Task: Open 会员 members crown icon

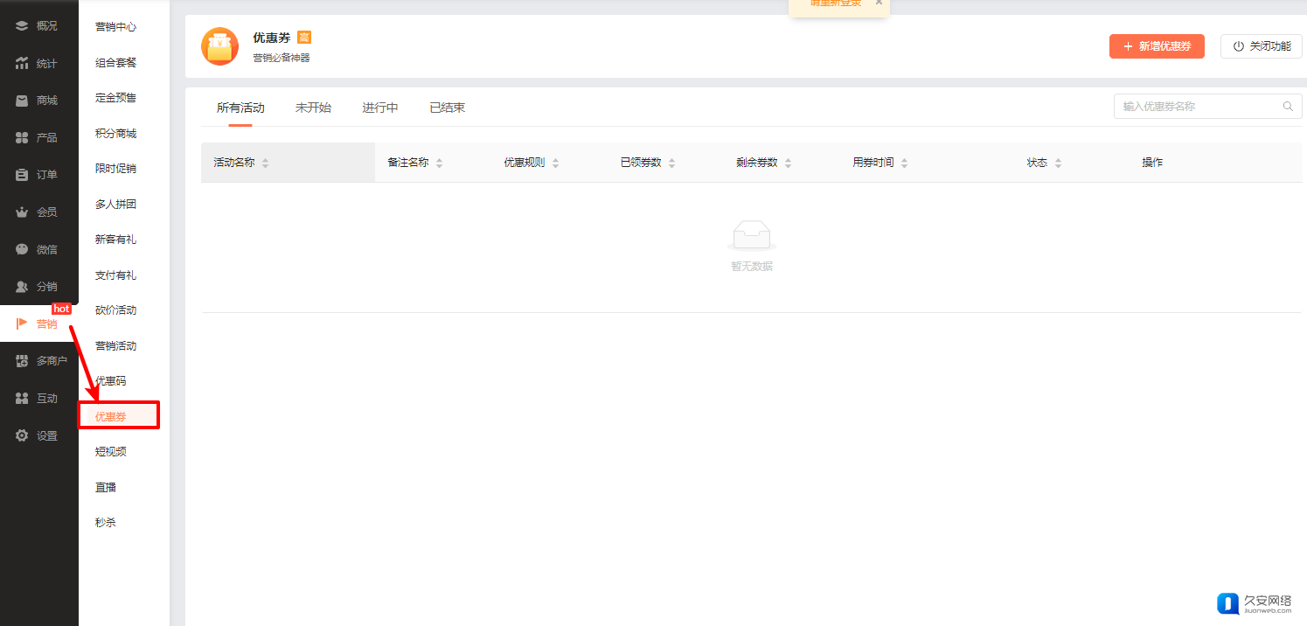Action: 22,212
